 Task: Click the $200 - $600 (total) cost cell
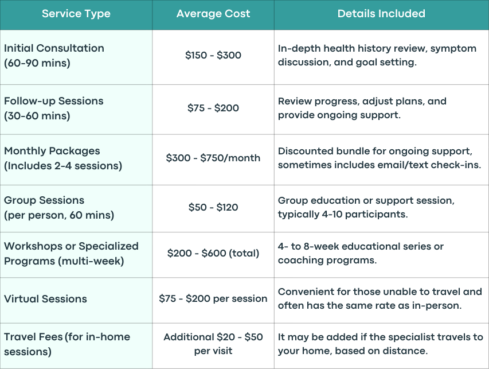click(x=213, y=253)
